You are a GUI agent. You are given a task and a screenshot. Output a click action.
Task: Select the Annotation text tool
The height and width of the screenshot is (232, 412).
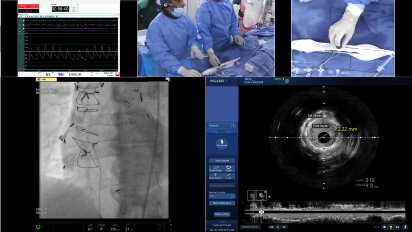(x=215, y=176)
